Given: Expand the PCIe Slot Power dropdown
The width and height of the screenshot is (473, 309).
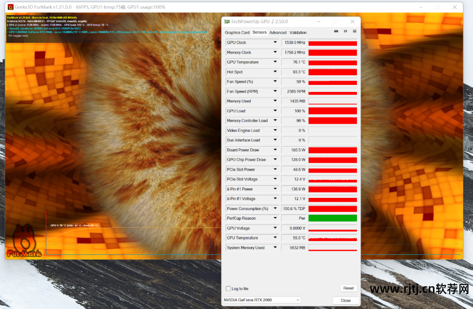Looking at the screenshot, I should (275, 169).
